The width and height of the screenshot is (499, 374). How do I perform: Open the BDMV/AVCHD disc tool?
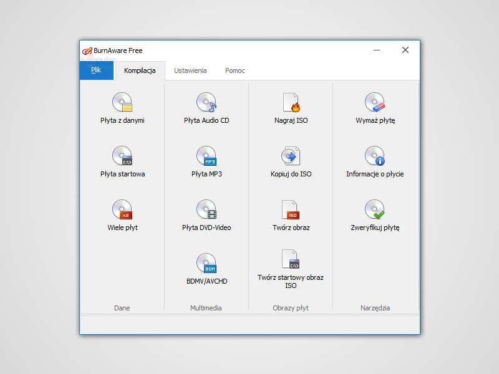click(x=206, y=263)
